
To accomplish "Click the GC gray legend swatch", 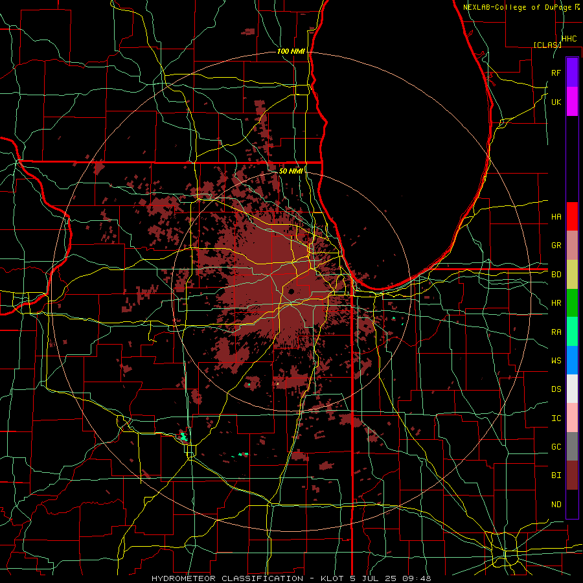I will pyautogui.click(x=572, y=446).
